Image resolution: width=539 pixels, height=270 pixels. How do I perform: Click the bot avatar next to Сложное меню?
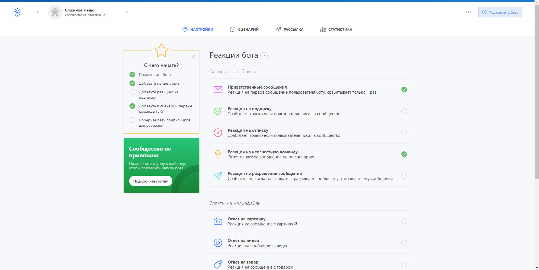tap(55, 12)
